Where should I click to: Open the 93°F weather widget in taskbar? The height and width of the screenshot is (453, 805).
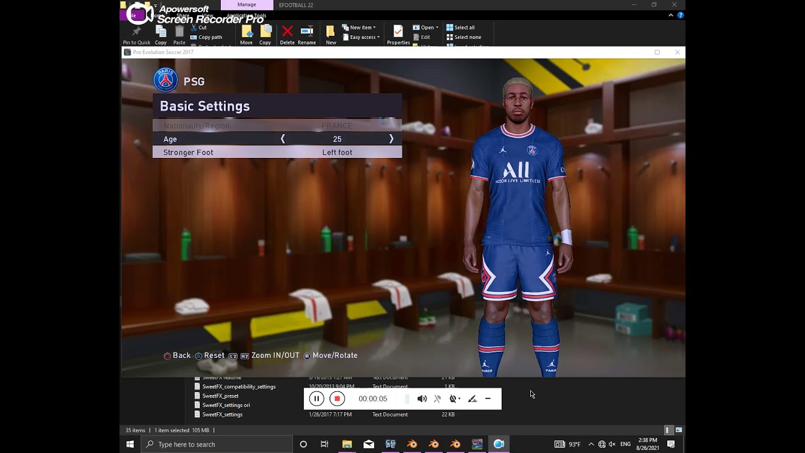coord(568,444)
